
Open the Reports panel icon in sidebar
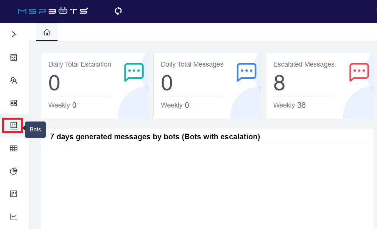(13, 193)
